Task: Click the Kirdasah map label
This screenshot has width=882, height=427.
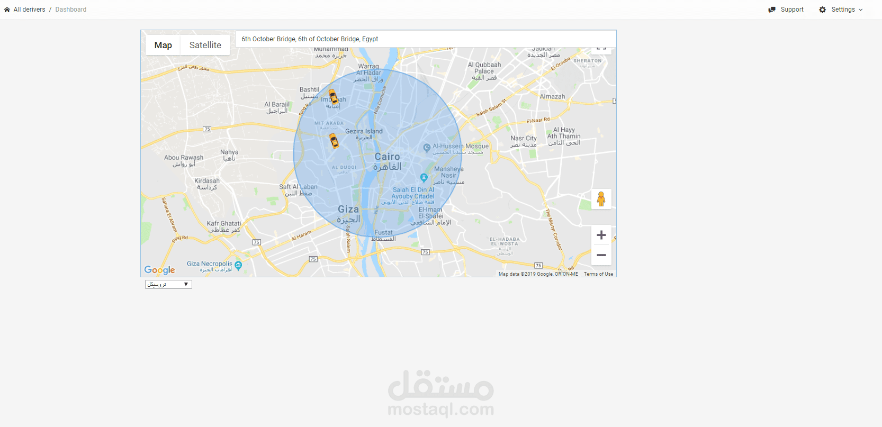Action: click(207, 184)
